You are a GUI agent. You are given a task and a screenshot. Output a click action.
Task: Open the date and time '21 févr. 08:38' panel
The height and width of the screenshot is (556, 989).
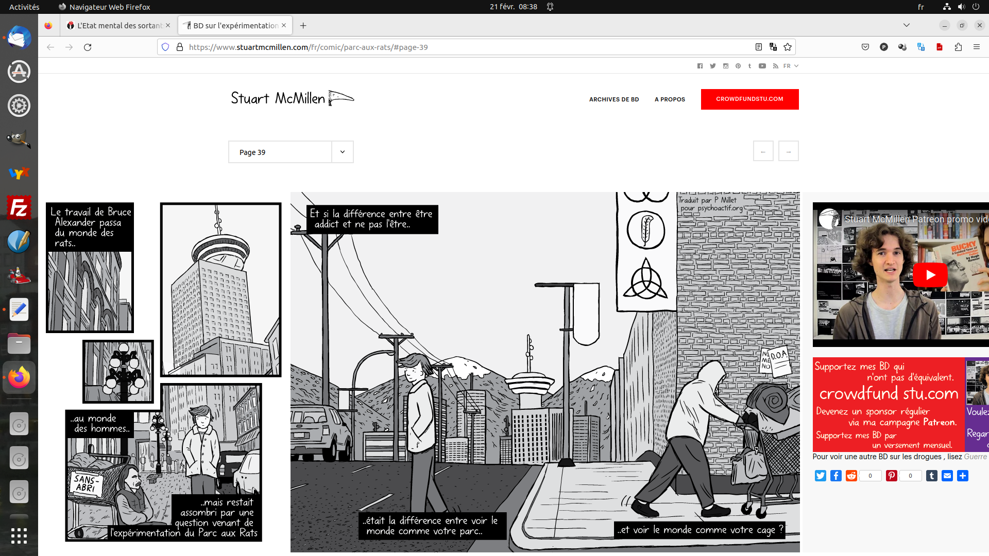point(513,7)
